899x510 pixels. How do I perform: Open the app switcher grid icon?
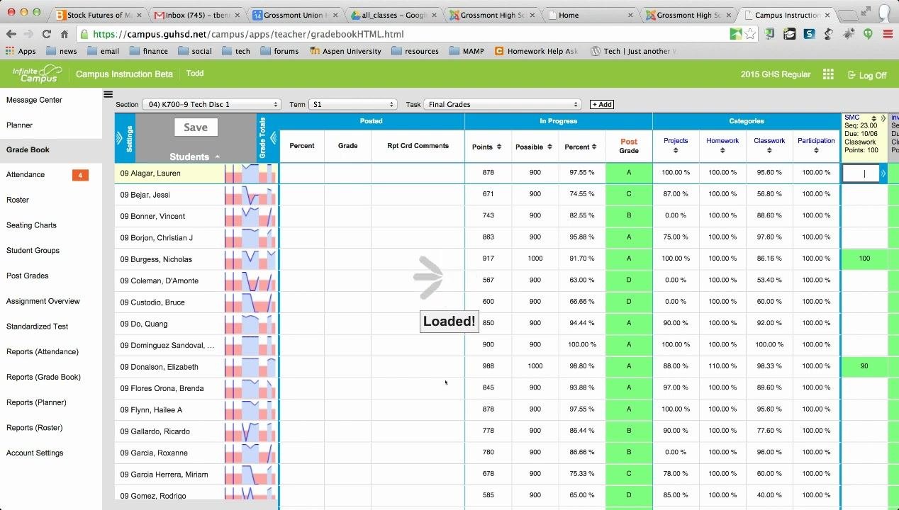tap(828, 74)
